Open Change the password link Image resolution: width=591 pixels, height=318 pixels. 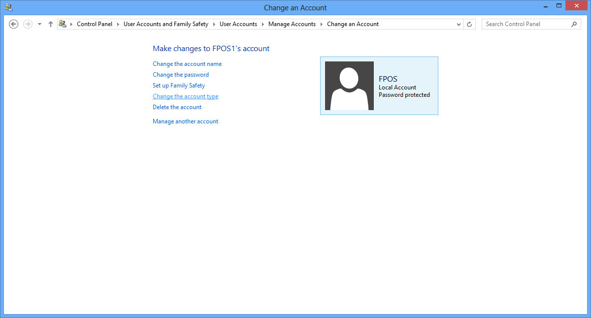pyautogui.click(x=181, y=75)
